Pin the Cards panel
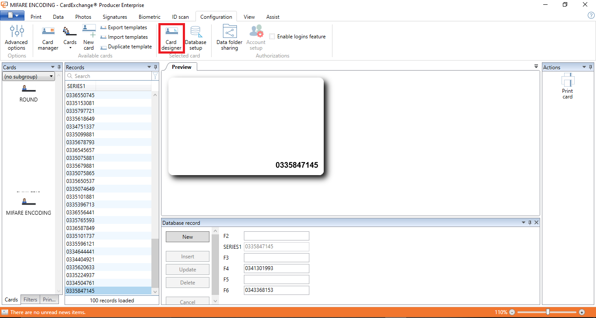 [x=59, y=67]
